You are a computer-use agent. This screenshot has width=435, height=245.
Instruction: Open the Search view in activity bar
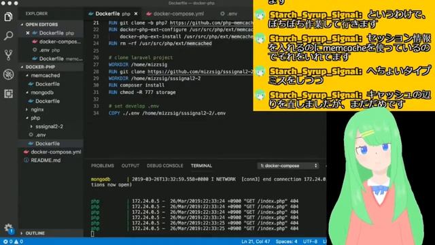click(8, 35)
